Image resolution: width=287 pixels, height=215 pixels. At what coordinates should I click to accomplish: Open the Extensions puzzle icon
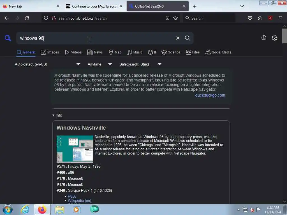coord(260,18)
